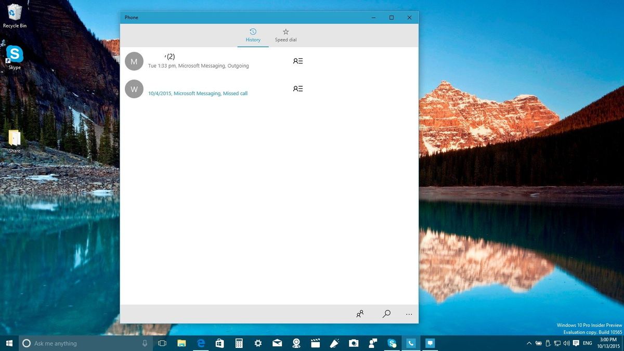Image resolution: width=624 pixels, height=351 pixels.
Task: Open the contacts icon in Phone's bottom bar
Action: (360, 314)
